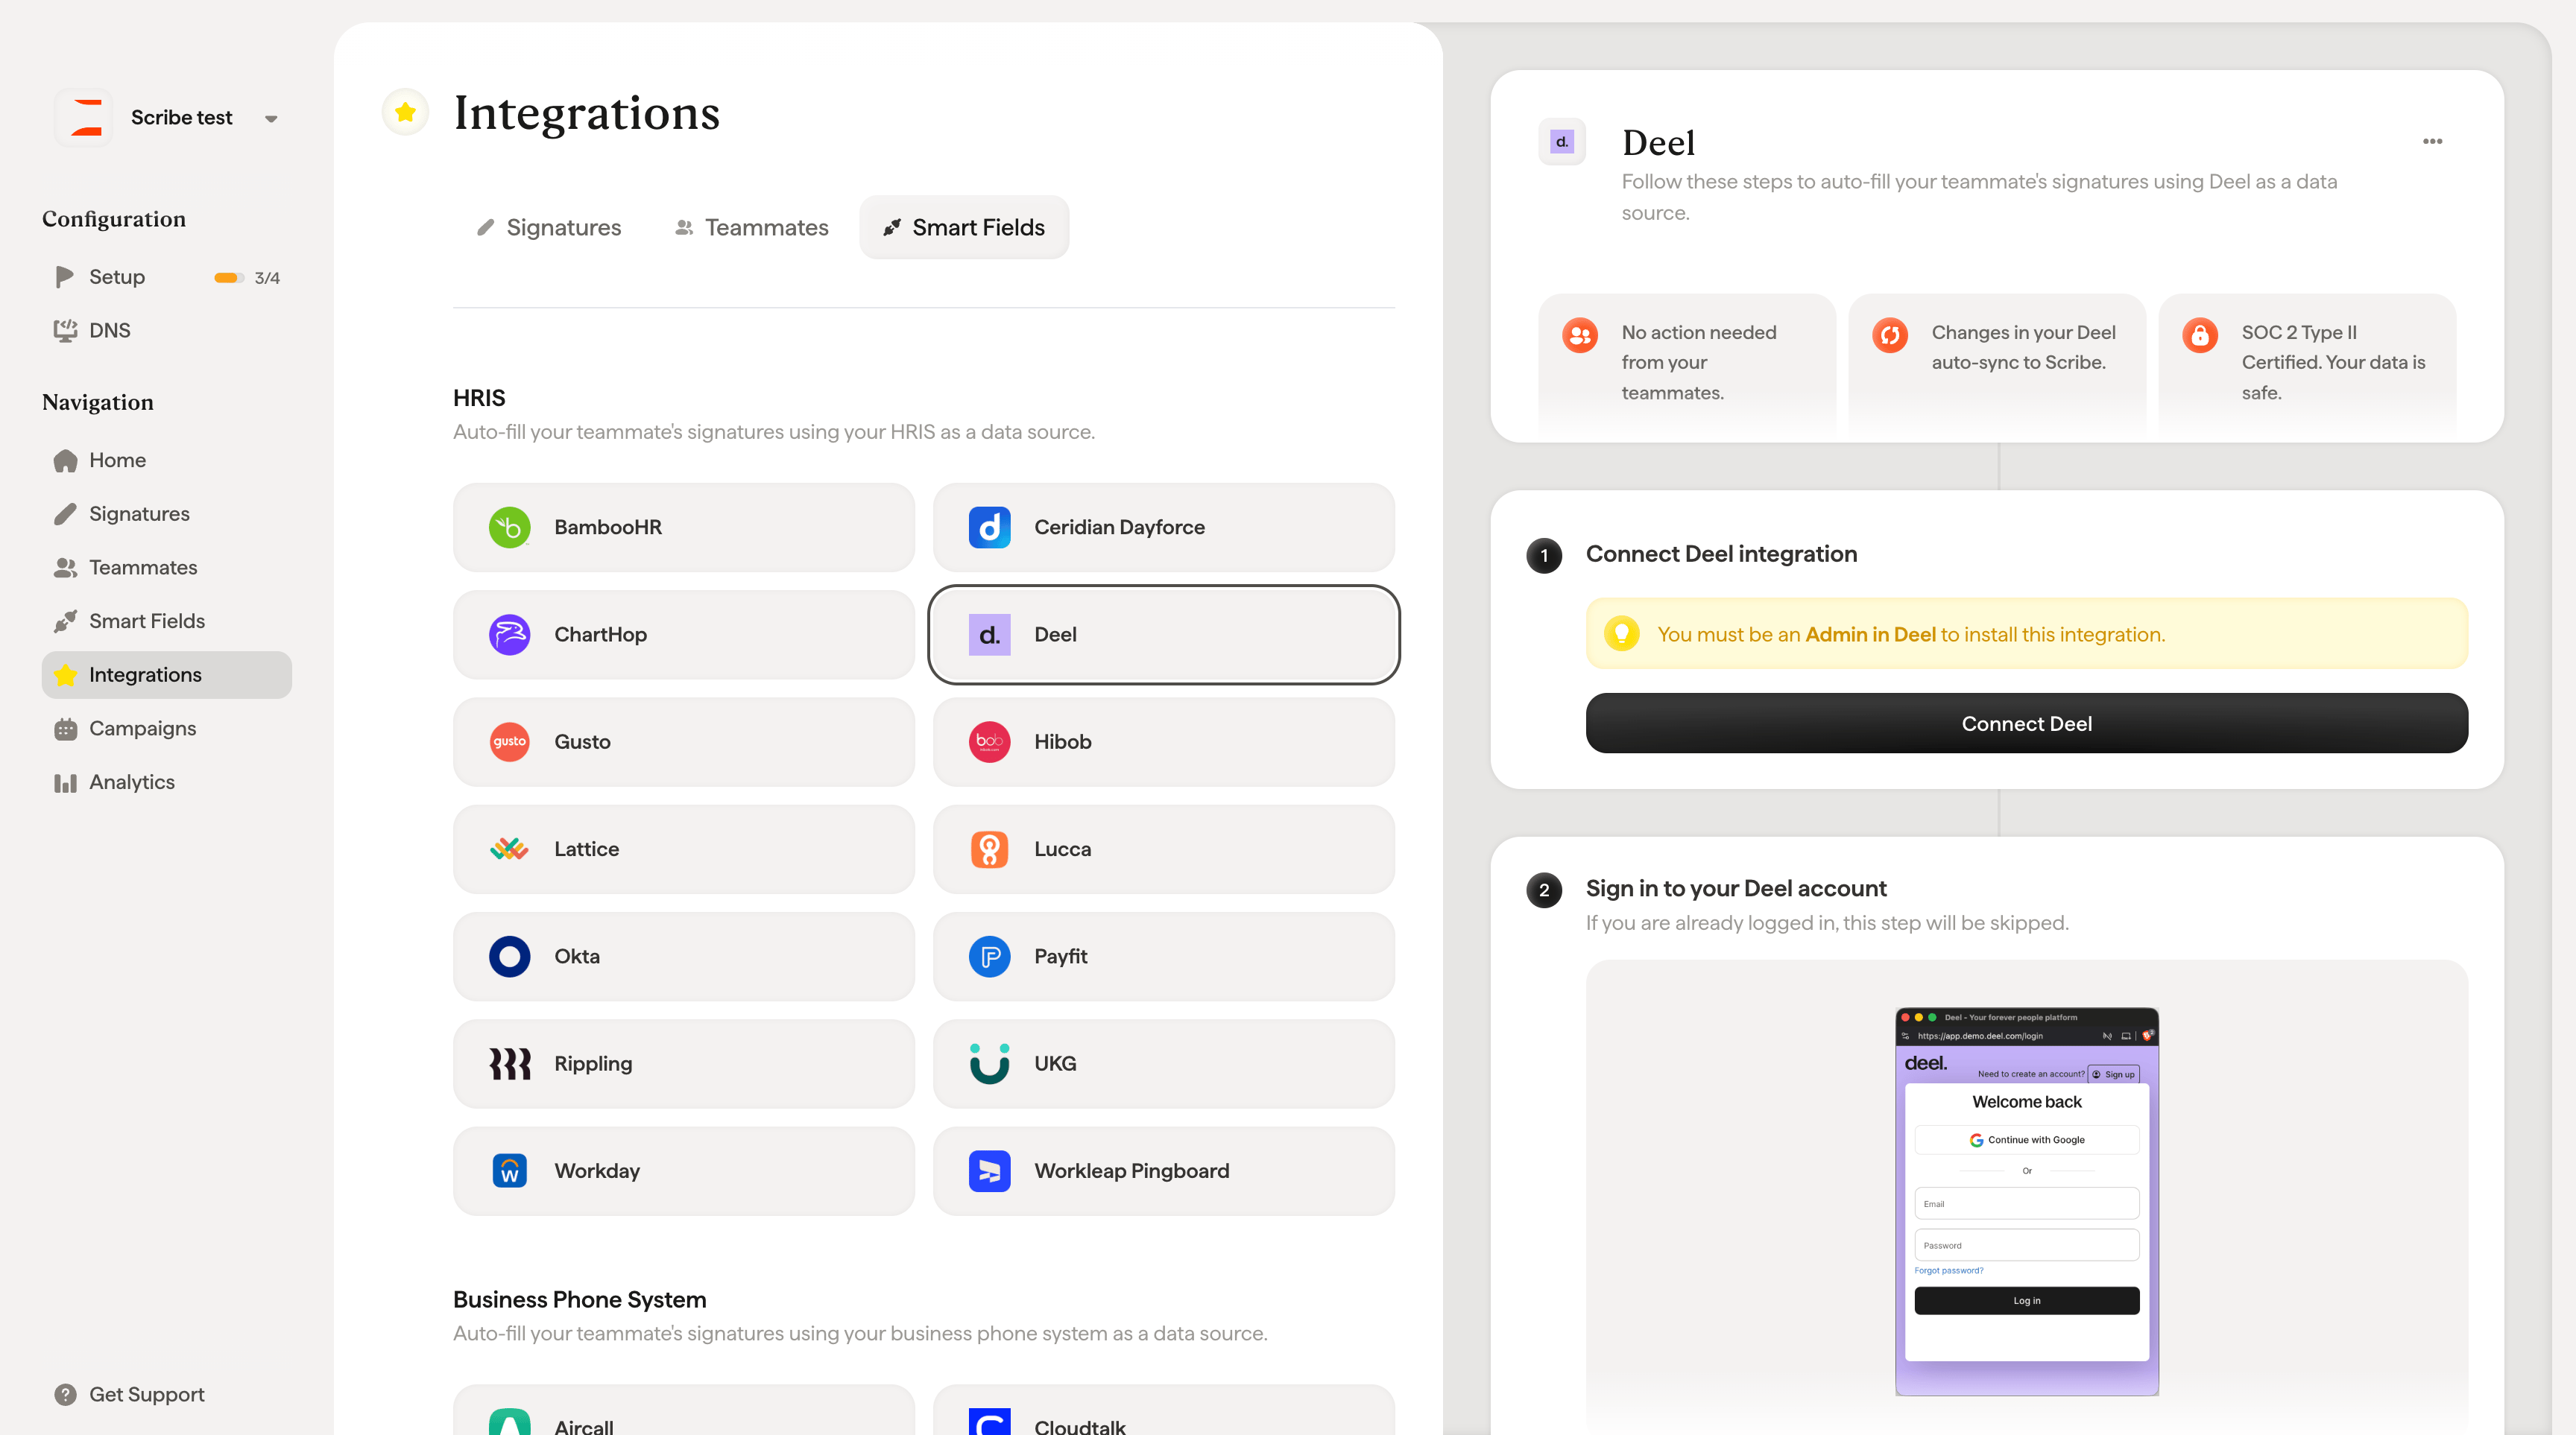
Task: Select the Deel integration card
Action: pyautogui.click(x=1164, y=635)
